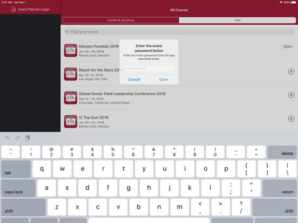Tap Open badge for Mission Possible 2019

(x=288, y=46)
